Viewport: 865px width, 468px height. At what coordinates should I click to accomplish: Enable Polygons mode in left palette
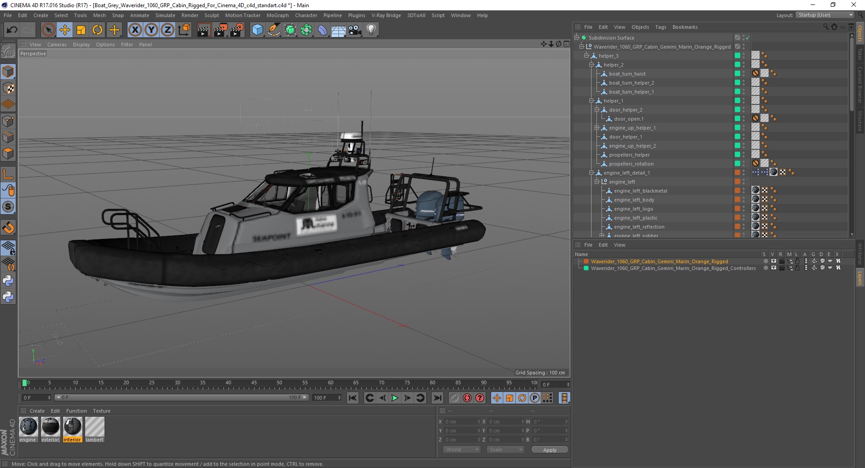click(x=8, y=153)
